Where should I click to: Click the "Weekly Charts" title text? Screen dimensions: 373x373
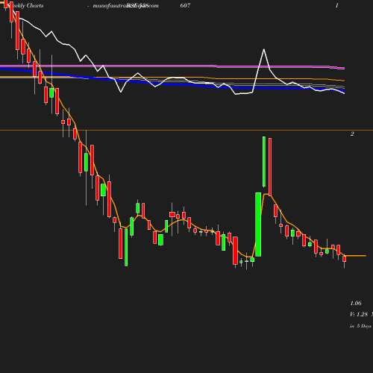coord(25,5)
